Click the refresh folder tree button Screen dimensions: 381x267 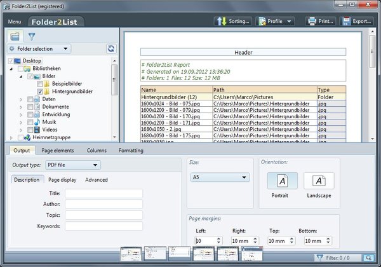point(111,48)
